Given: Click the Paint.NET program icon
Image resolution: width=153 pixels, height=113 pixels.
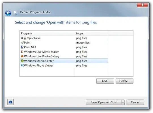Looking at the screenshot, I should point(22,47).
